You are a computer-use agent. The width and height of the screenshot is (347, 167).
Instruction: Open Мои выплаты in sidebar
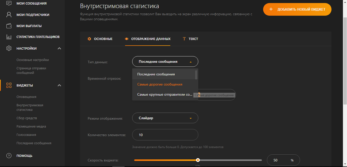(29, 26)
